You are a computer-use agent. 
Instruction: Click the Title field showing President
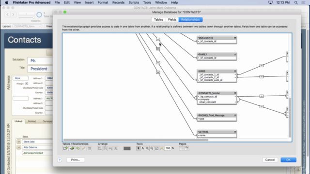click(x=40, y=69)
